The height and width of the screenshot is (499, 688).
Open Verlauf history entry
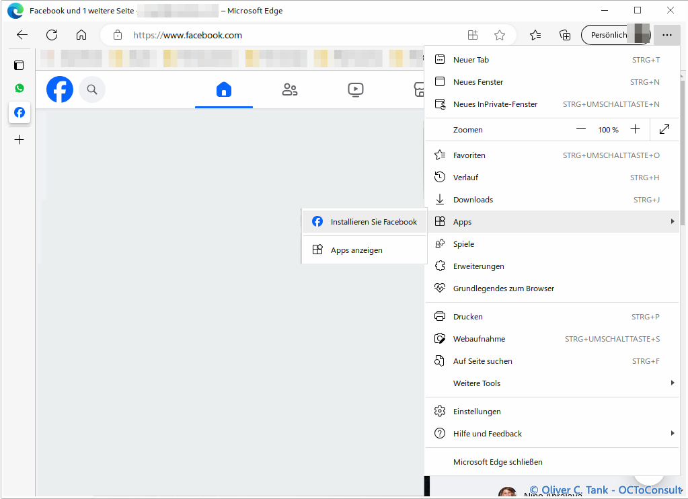[552, 178]
